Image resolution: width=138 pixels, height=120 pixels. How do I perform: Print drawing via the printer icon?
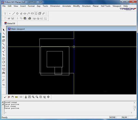30,18
